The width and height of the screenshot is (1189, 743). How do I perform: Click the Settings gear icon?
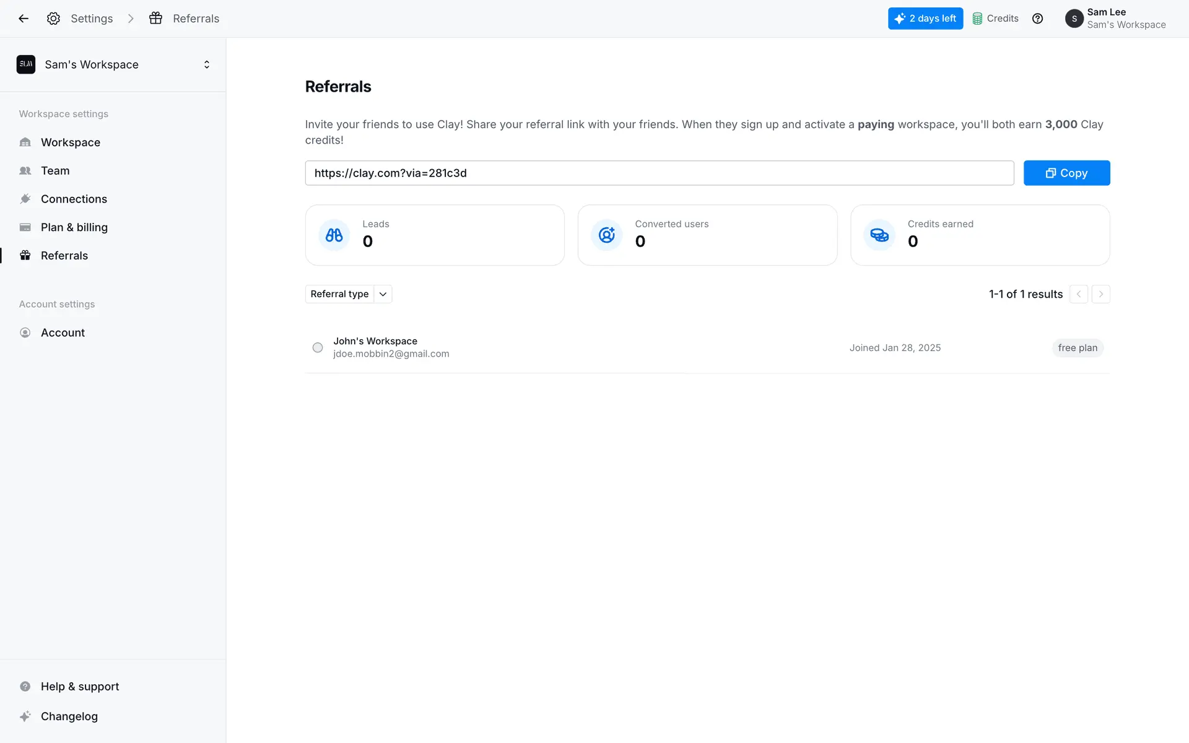[x=53, y=19]
